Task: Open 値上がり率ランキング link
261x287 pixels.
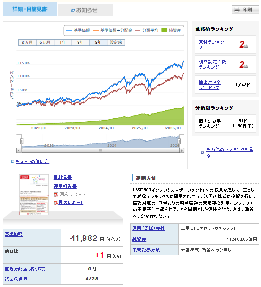Action: (209, 85)
